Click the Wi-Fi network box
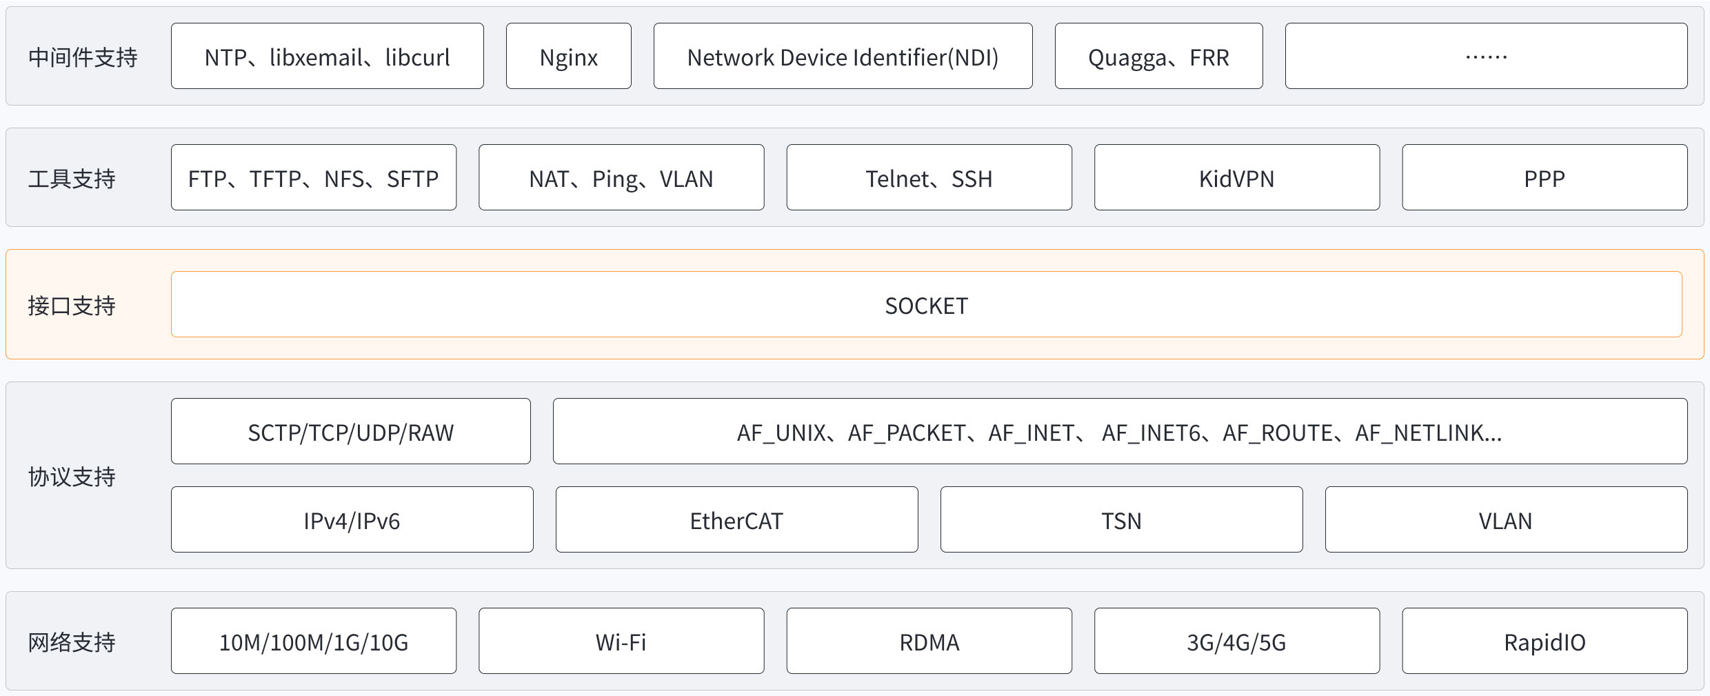This screenshot has height=696, width=1710. (x=621, y=642)
